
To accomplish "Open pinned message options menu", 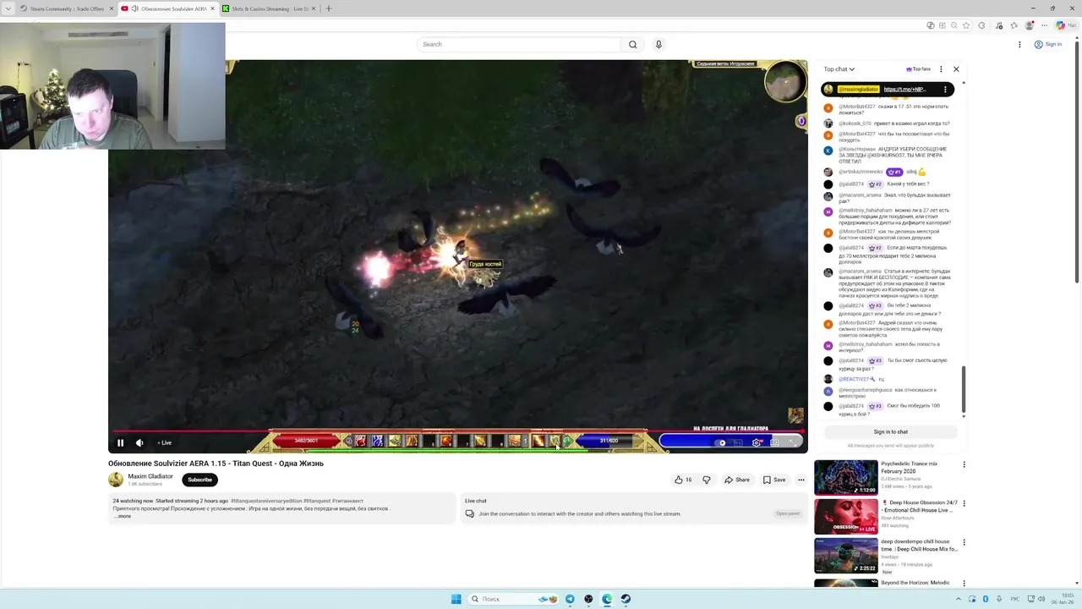I will point(945,89).
